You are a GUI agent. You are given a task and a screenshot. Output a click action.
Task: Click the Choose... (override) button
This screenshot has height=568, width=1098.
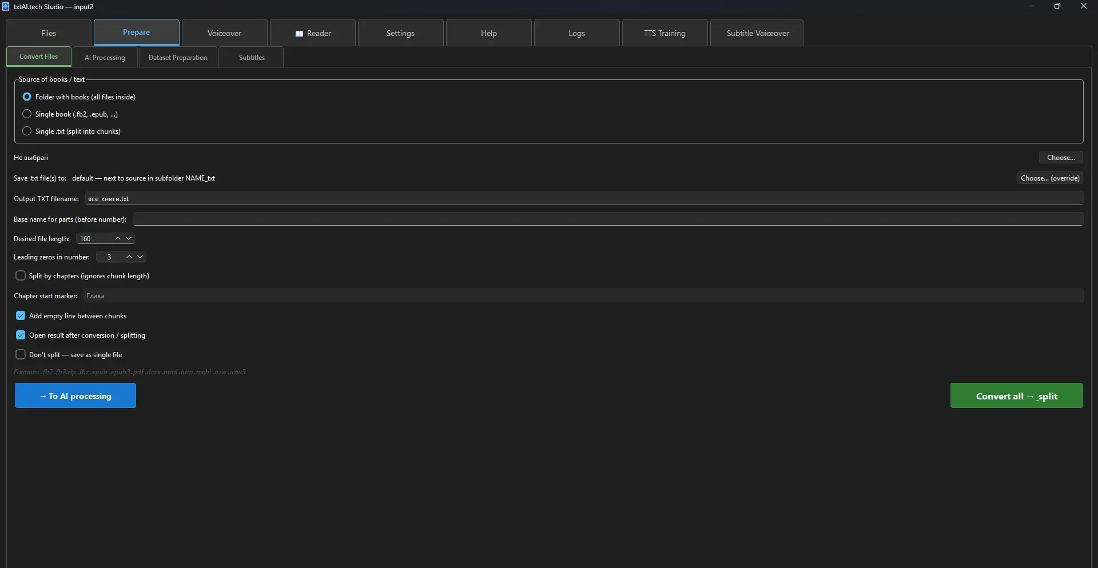click(x=1051, y=178)
